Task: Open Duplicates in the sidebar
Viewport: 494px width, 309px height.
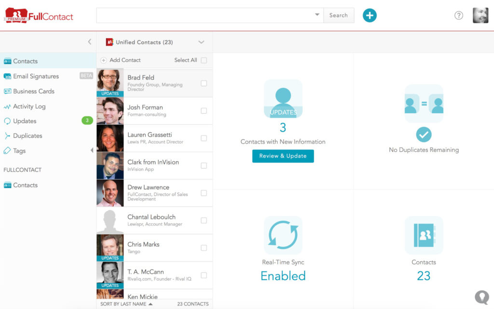Action: (x=27, y=136)
